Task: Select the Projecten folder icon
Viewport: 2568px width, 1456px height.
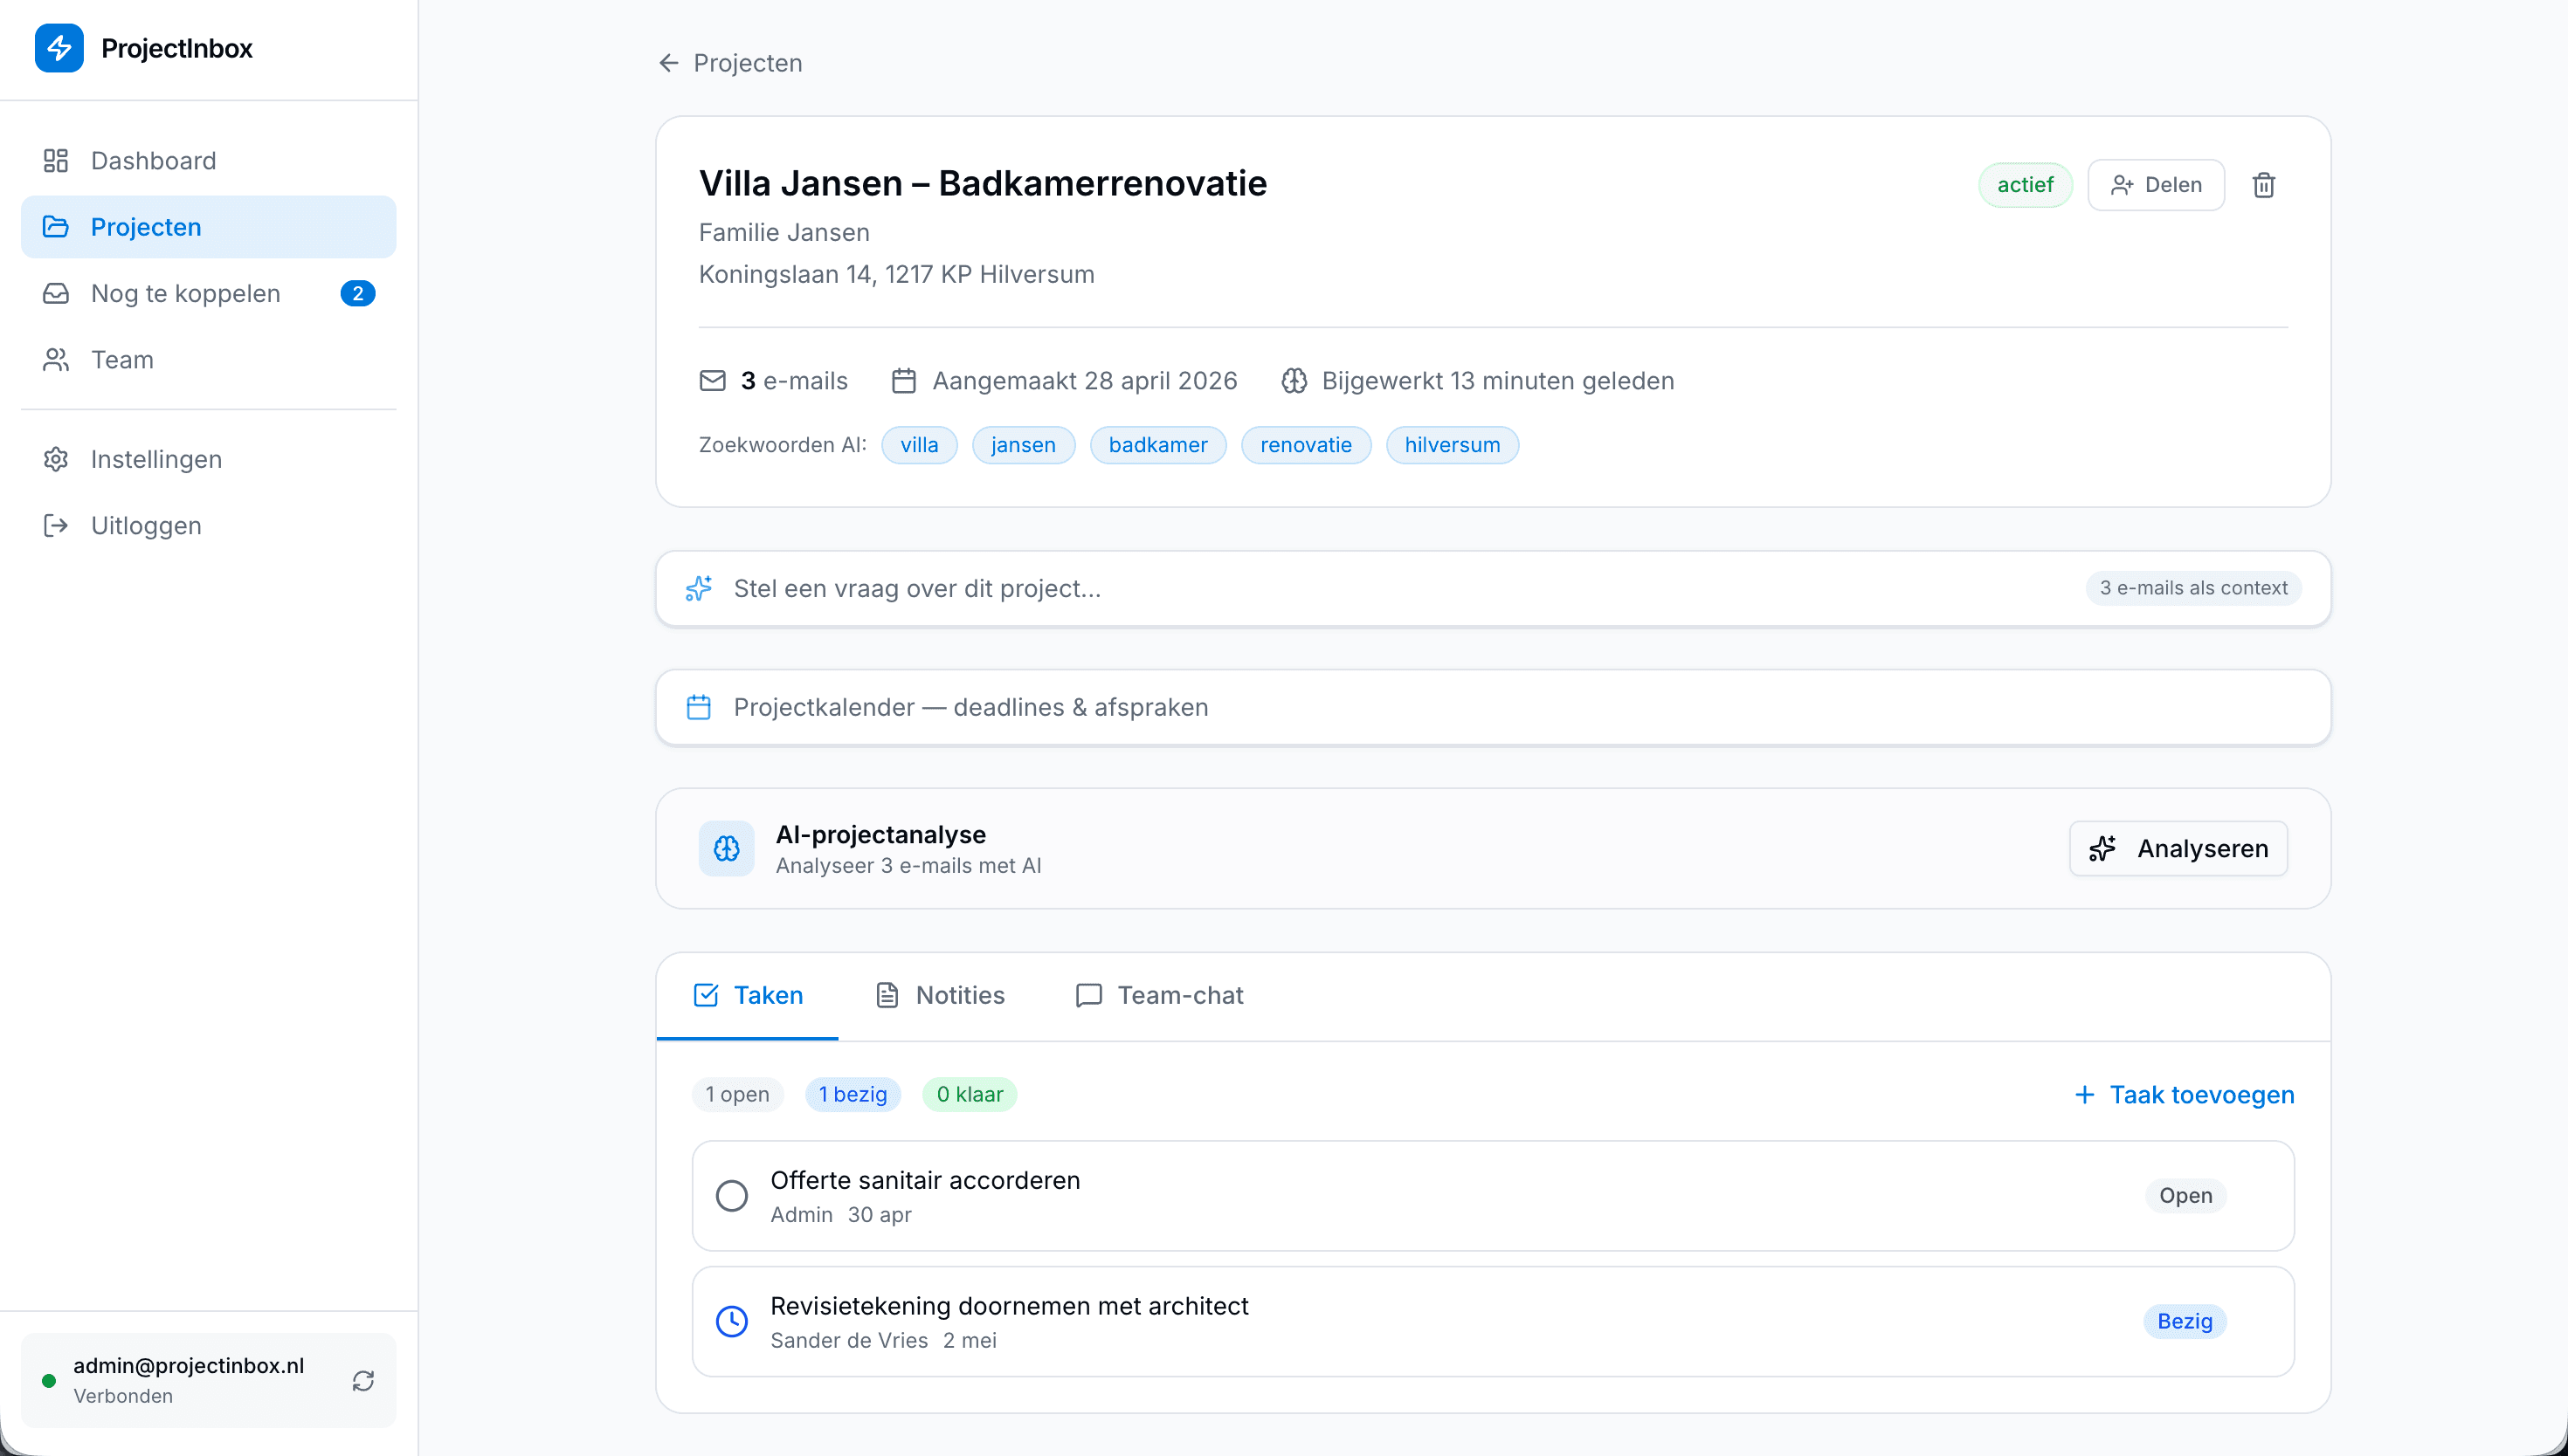Action: [57, 226]
